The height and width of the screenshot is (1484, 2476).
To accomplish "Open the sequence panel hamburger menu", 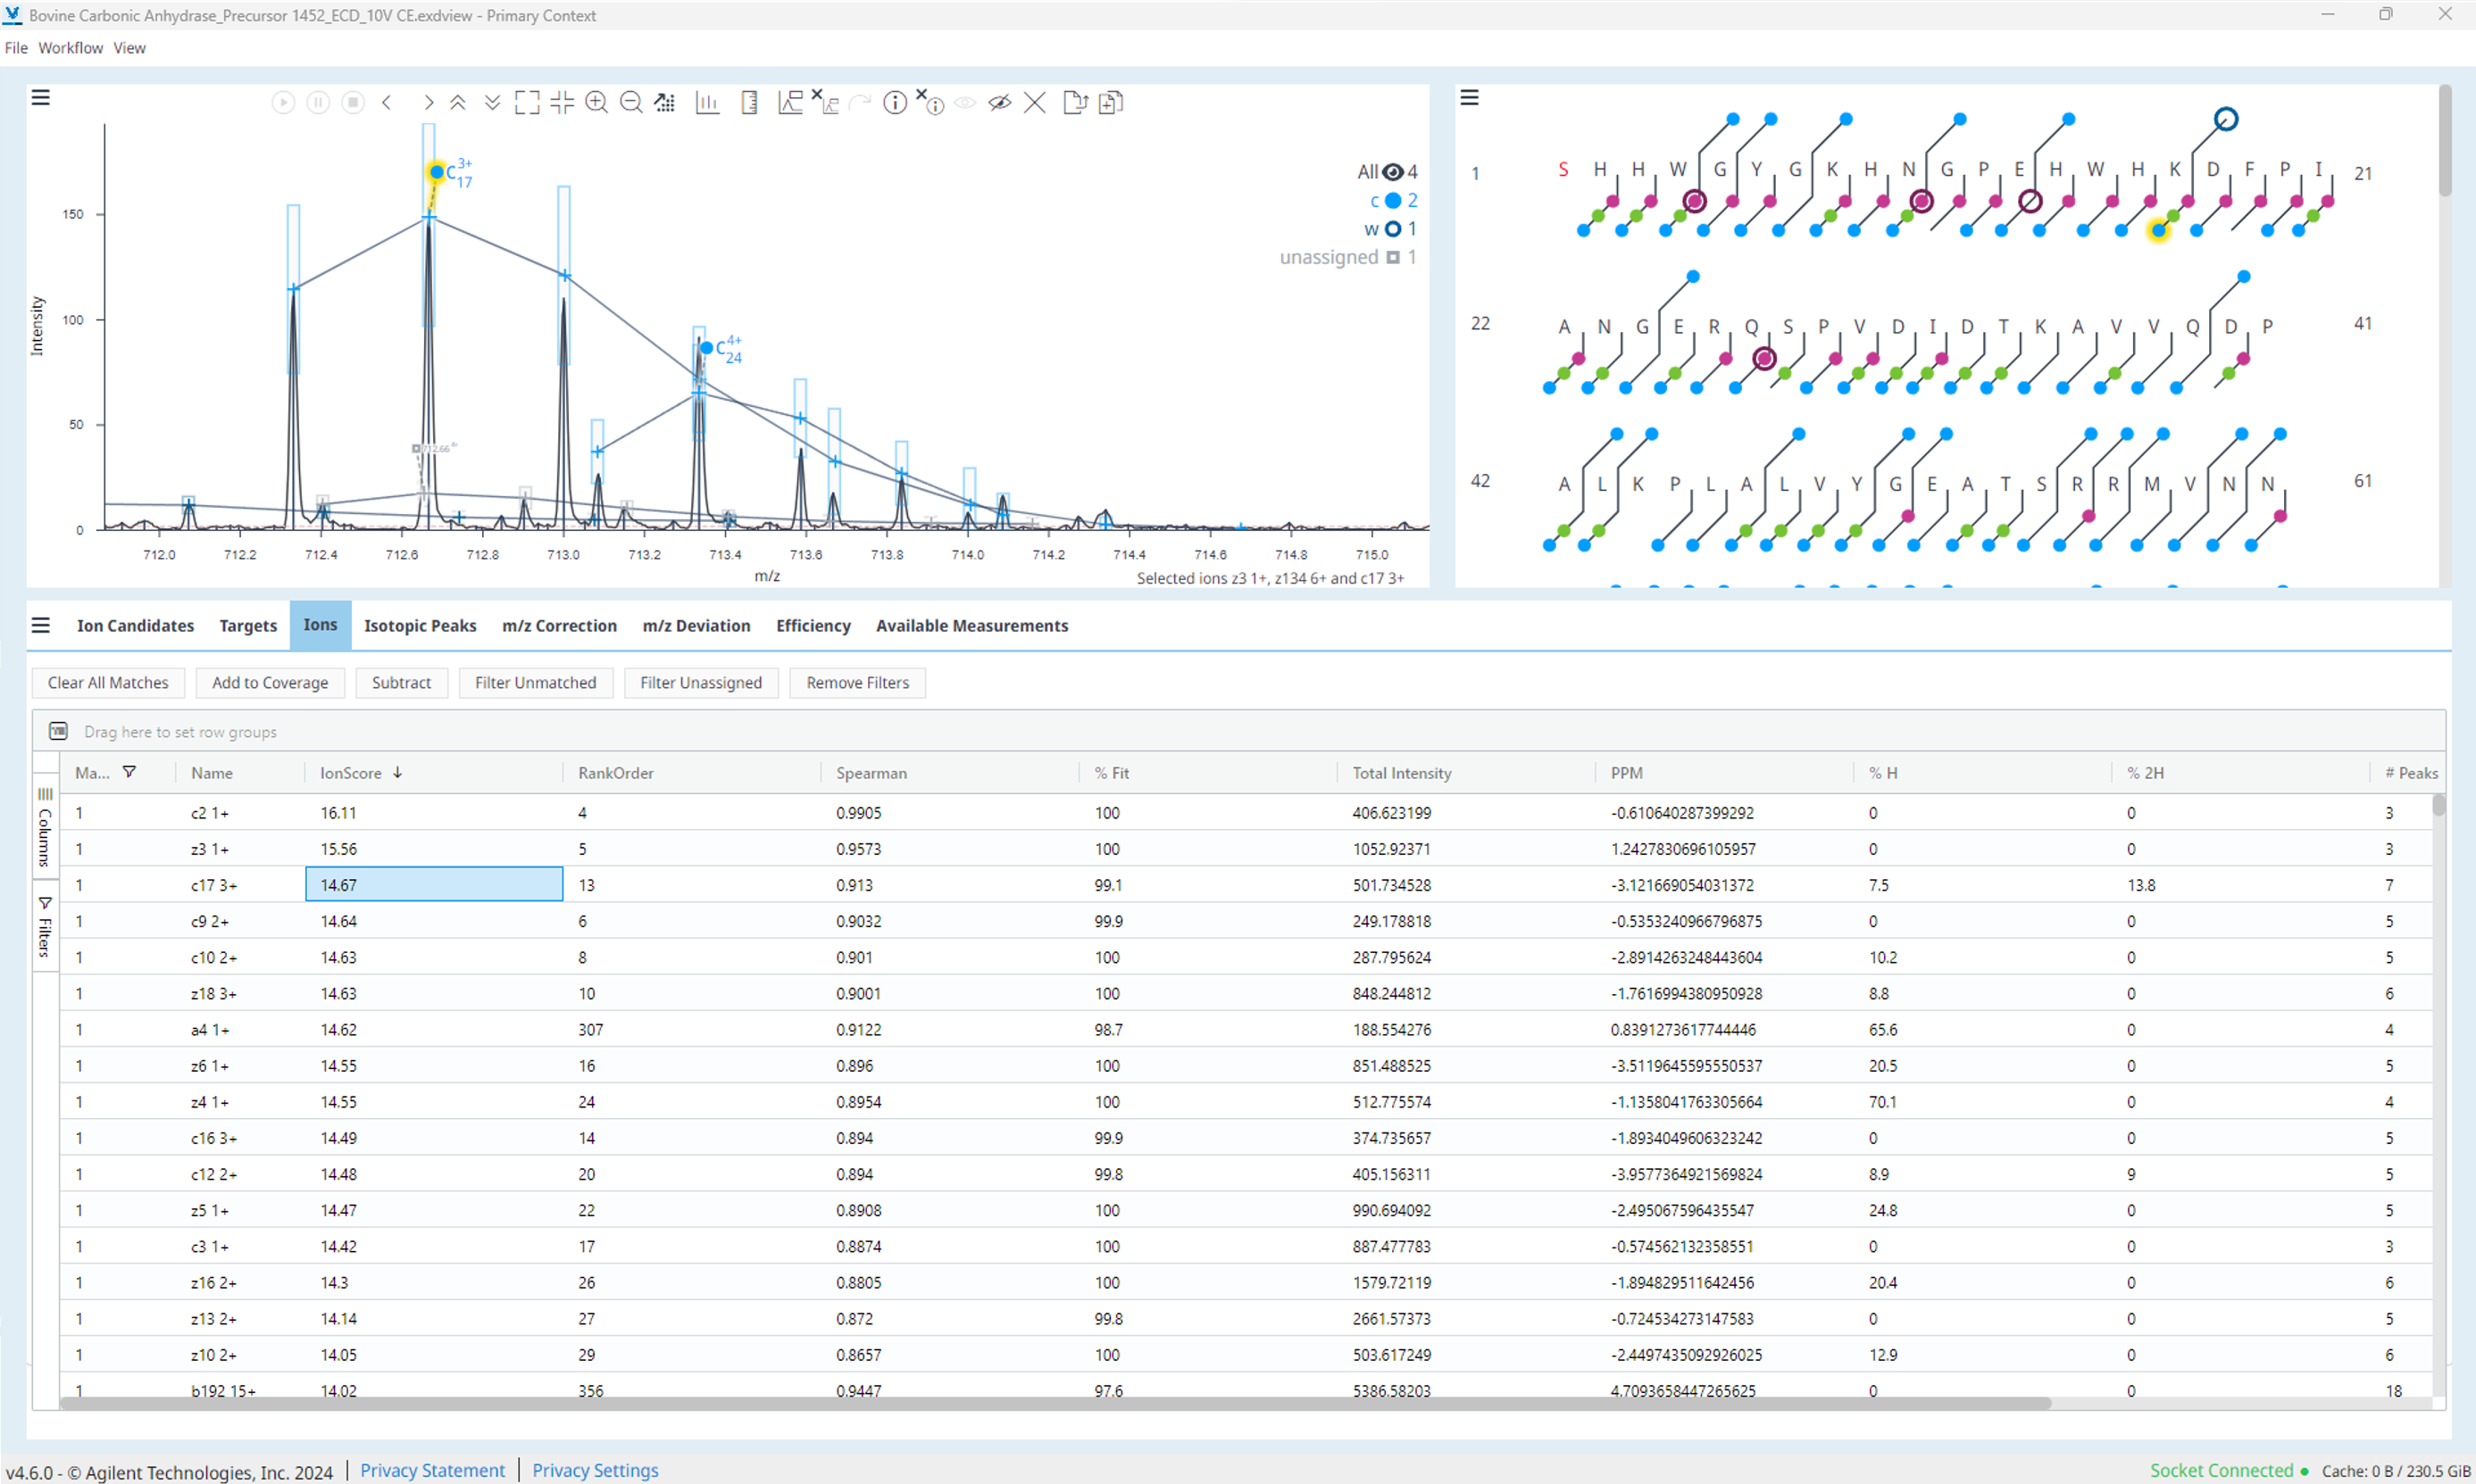I will tap(1470, 97).
